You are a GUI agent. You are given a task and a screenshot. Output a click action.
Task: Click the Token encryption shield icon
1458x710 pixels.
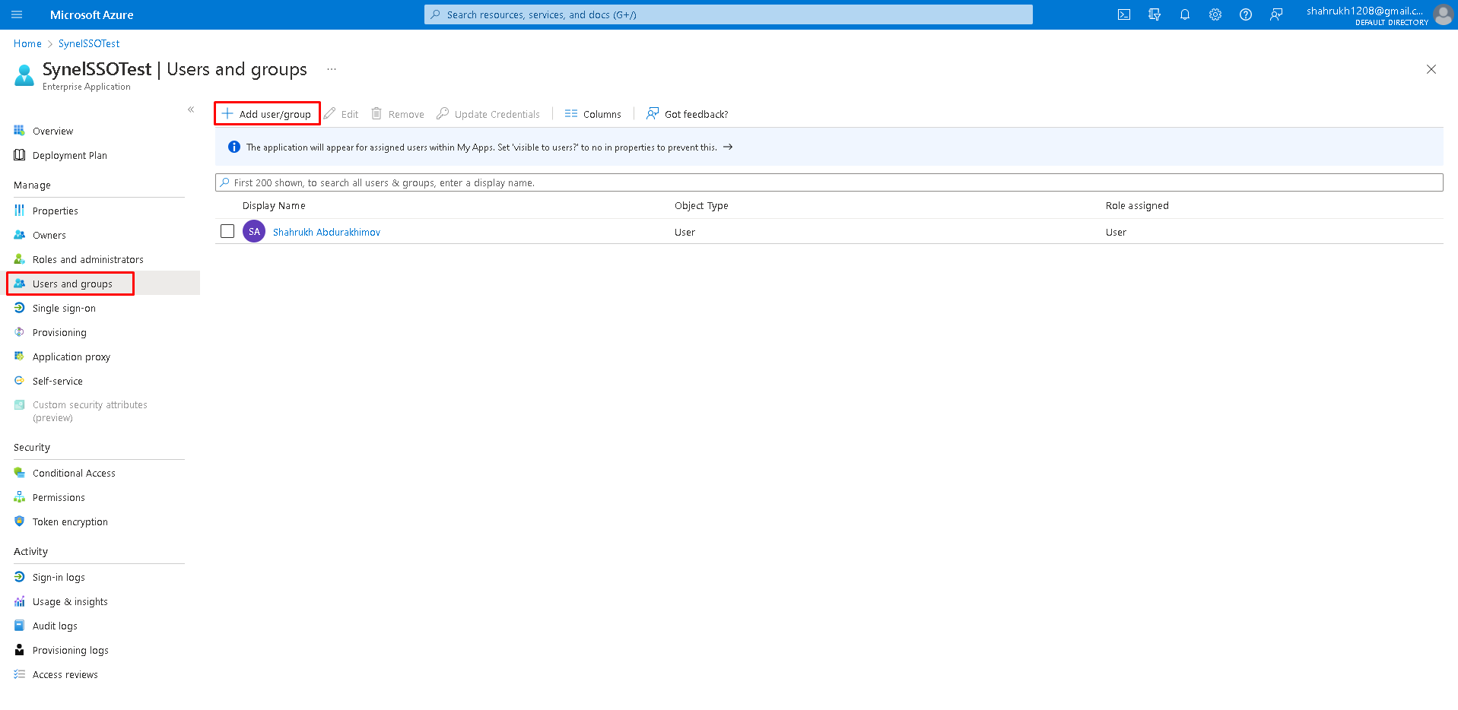point(20,521)
